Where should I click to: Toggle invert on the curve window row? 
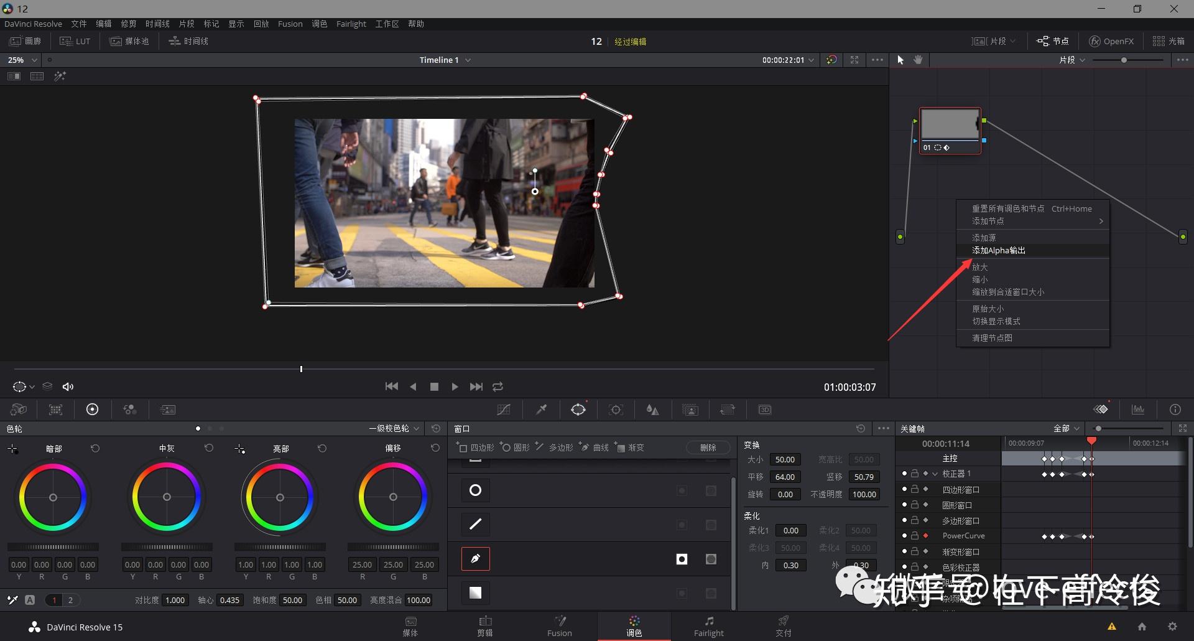pyautogui.click(x=682, y=559)
